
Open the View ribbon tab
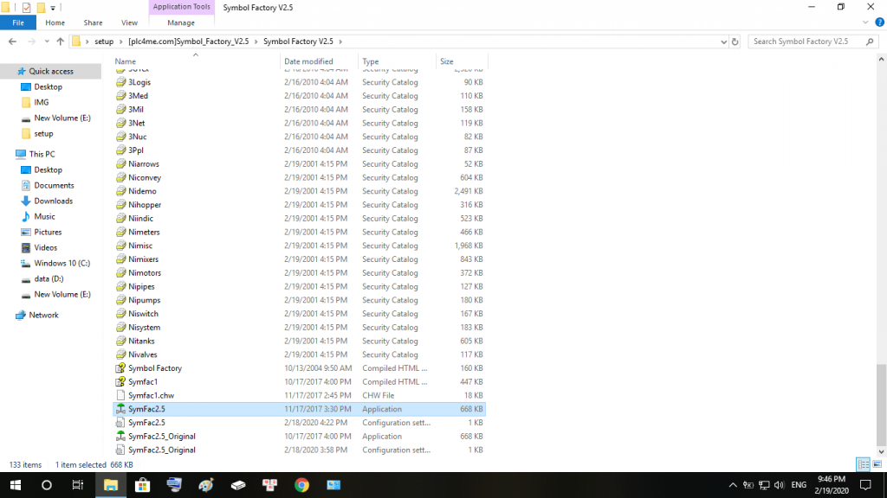pos(129,22)
